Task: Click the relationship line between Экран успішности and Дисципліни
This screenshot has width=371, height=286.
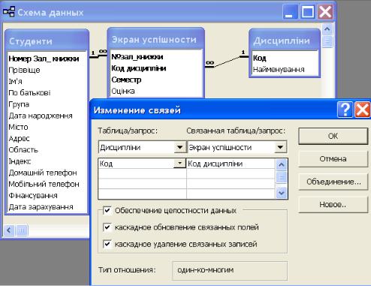Action: (227, 62)
